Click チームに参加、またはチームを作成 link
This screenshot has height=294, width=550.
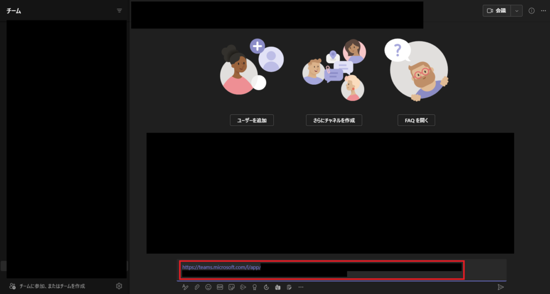pos(52,286)
